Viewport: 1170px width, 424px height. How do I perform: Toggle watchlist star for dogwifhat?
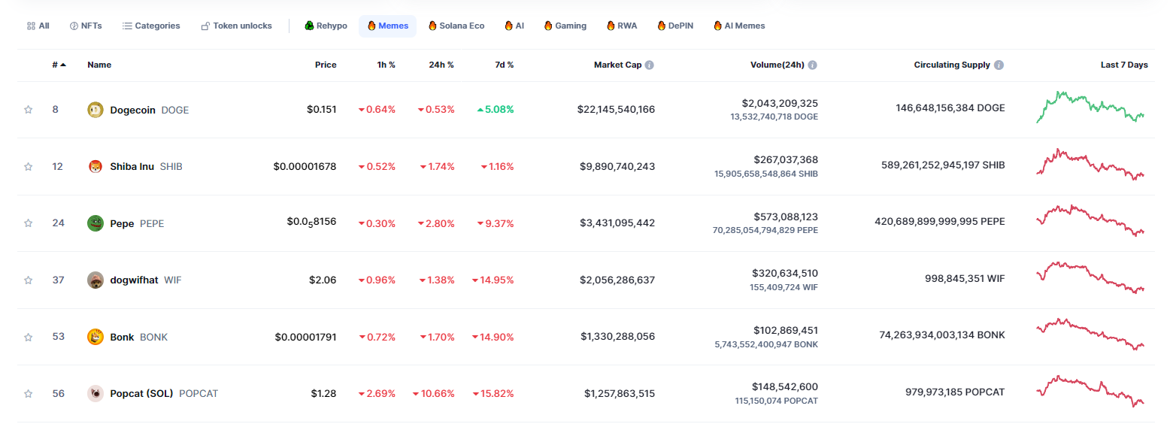tap(29, 280)
